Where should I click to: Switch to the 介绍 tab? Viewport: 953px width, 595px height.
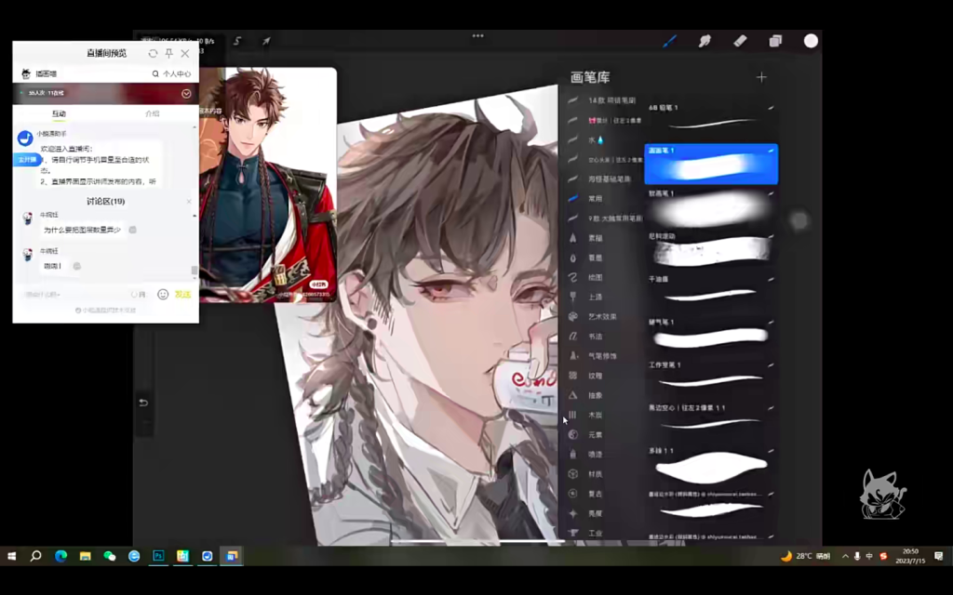coord(153,113)
